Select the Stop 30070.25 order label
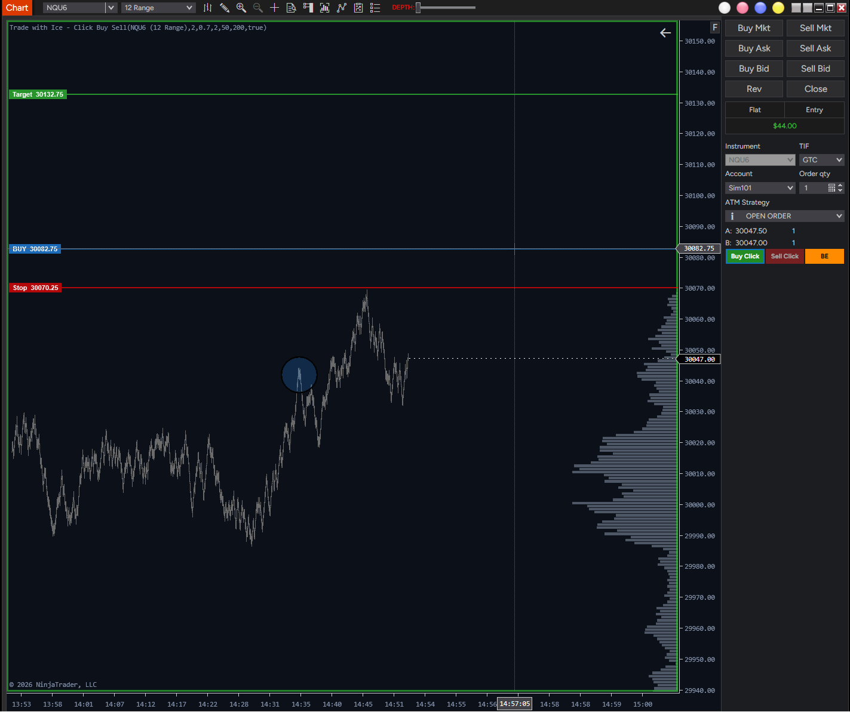This screenshot has height=712, width=850. click(x=35, y=288)
